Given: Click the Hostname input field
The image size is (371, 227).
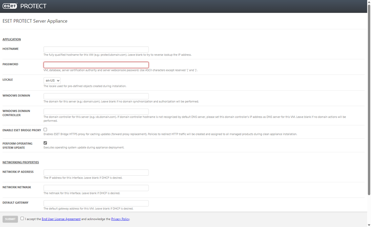Looking at the screenshot, I should point(96,50).
